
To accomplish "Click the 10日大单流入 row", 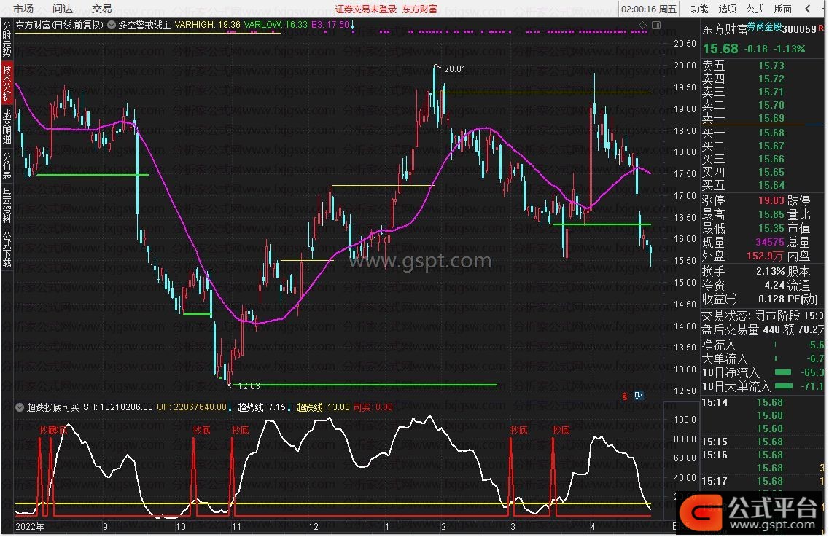I will [x=763, y=386].
